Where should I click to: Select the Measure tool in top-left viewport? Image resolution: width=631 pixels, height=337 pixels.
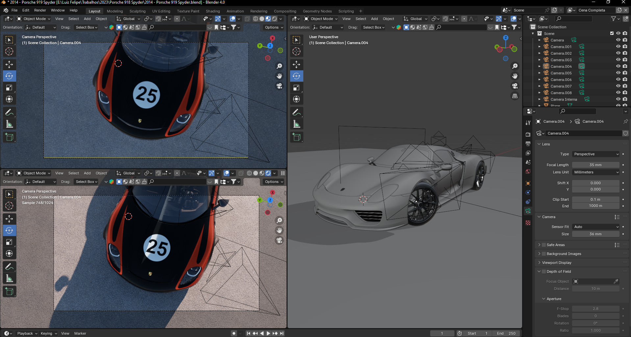point(9,124)
